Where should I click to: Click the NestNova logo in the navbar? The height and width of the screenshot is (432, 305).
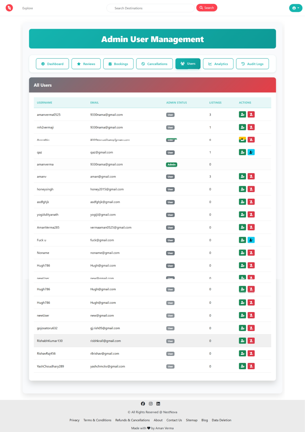[x=9, y=8]
